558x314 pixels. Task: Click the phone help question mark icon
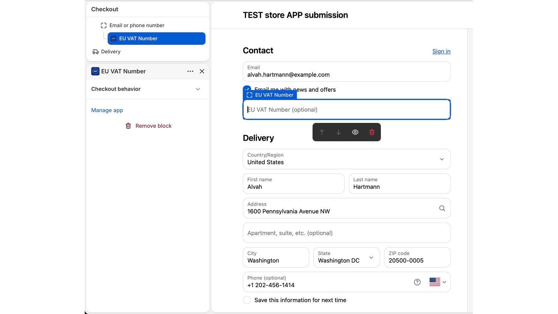(x=417, y=282)
